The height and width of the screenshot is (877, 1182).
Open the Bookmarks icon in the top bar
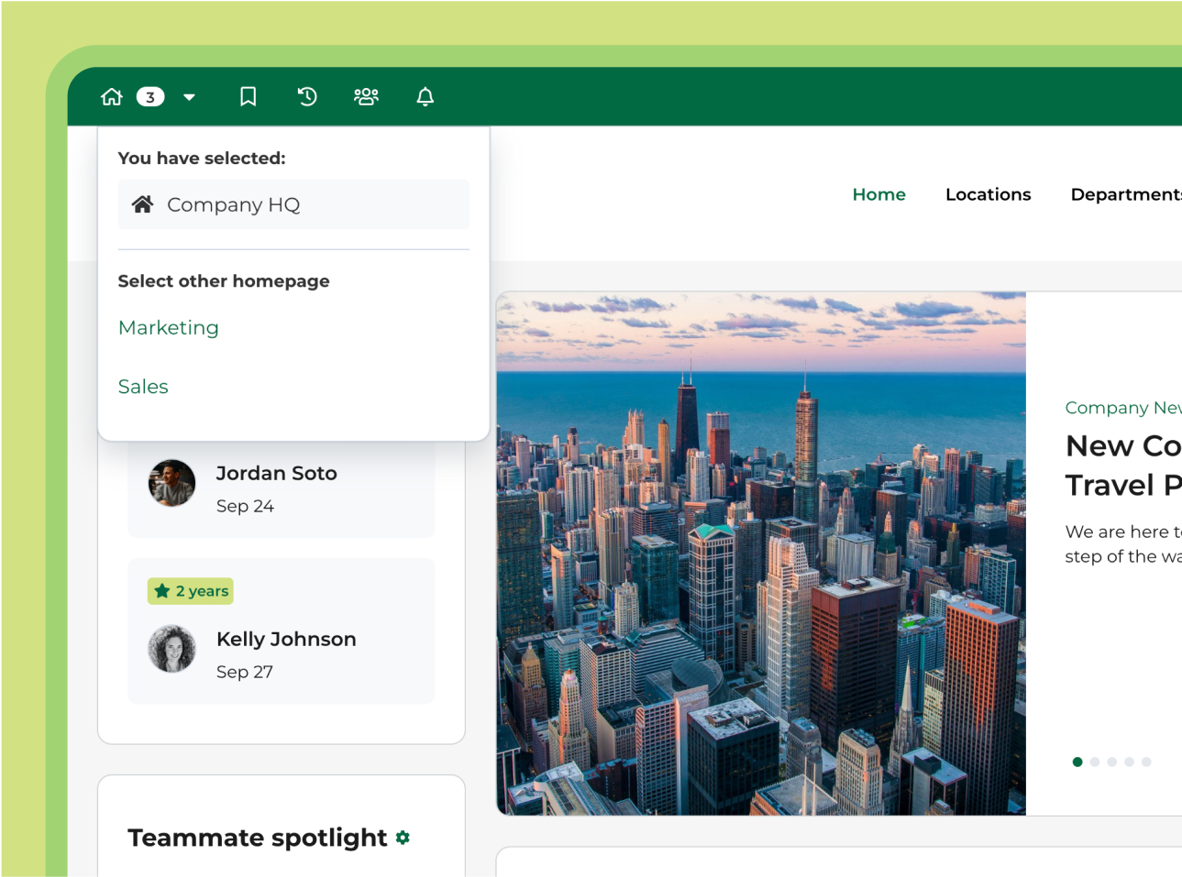[248, 96]
